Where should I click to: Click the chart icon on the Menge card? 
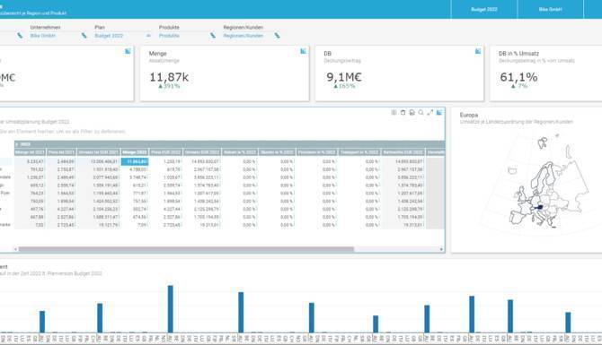pyautogui.click(x=303, y=51)
